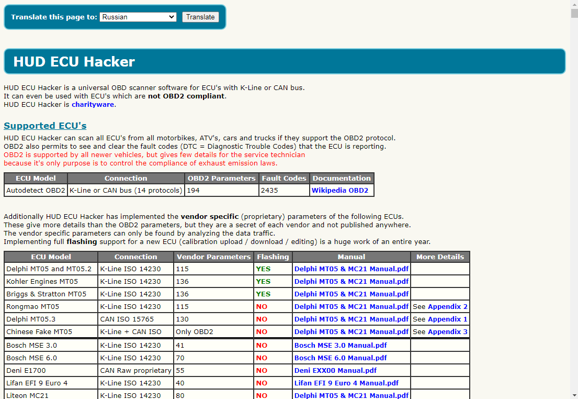Open manual link in Rongmao MT05 row
This screenshot has height=399, width=578.
[352, 307]
